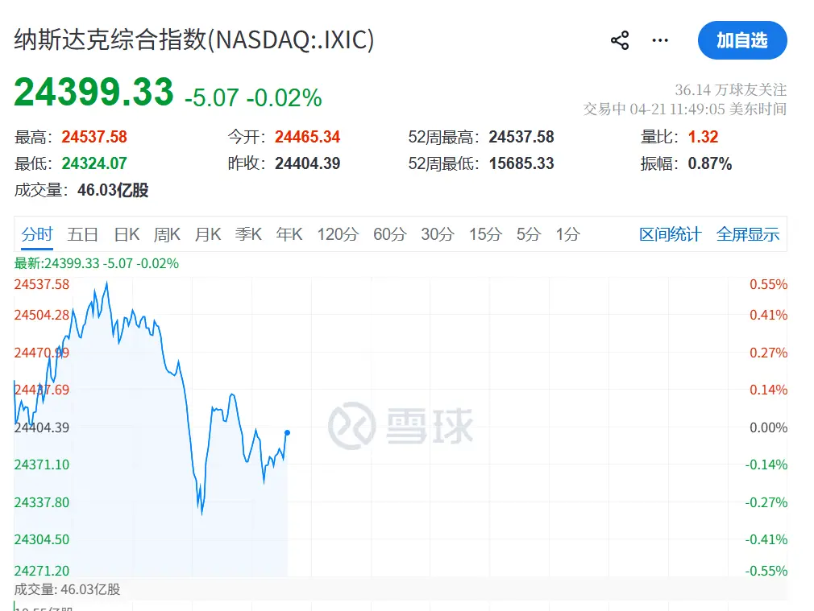Show the 季K chart
The height and width of the screenshot is (611, 814).
pyautogui.click(x=248, y=234)
